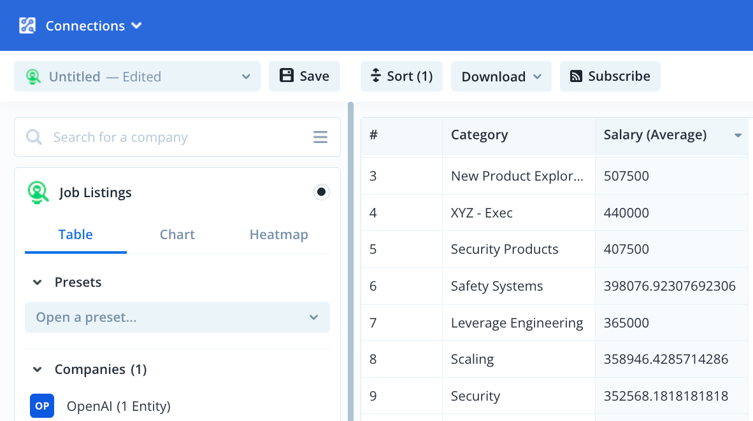Image resolution: width=753 pixels, height=421 pixels.
Task: Open the 'Open a preset...' dropdown
Action: click(177, 317)
